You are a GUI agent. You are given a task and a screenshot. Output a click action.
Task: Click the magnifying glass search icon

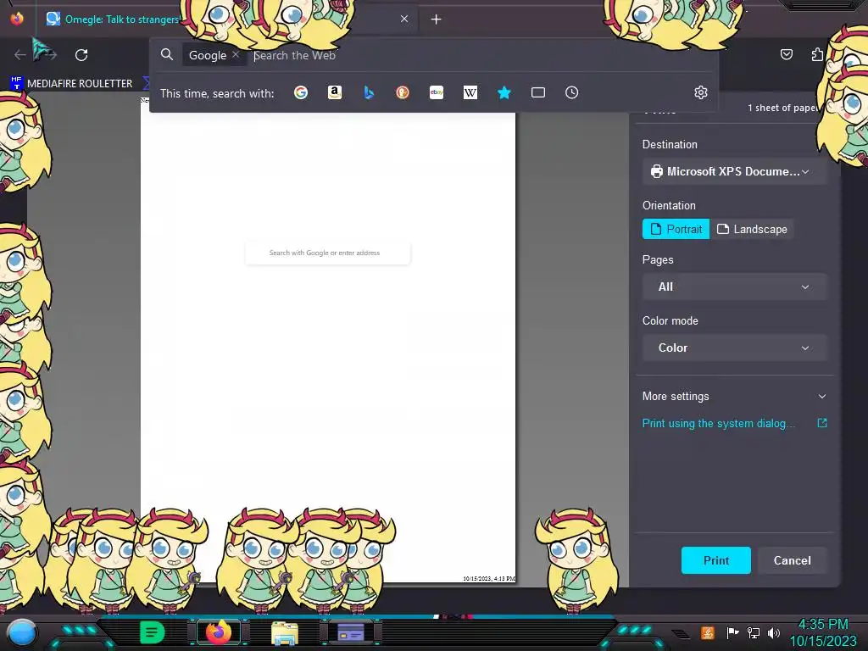(x=167, y=54)
